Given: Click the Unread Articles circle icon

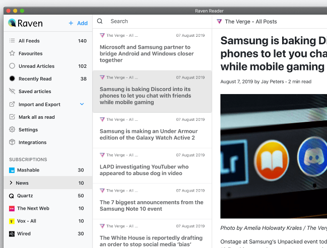Looking at the screenshot, I should [x=12, y=66].
